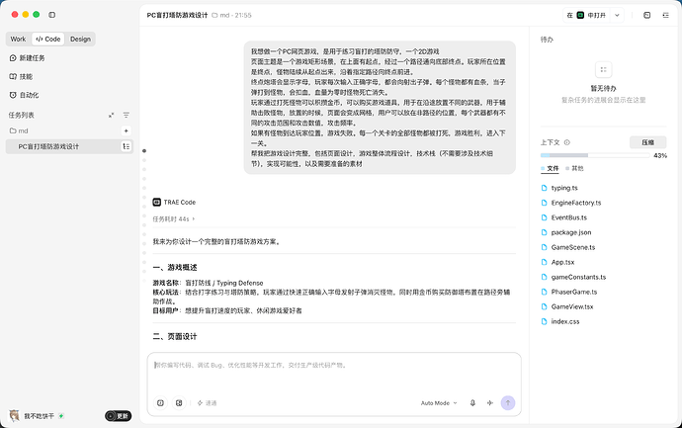Image resolution: width=682 pixels, height=428 pixels.
Task: Open the typing.ts file
Action: tap(564, 188)
